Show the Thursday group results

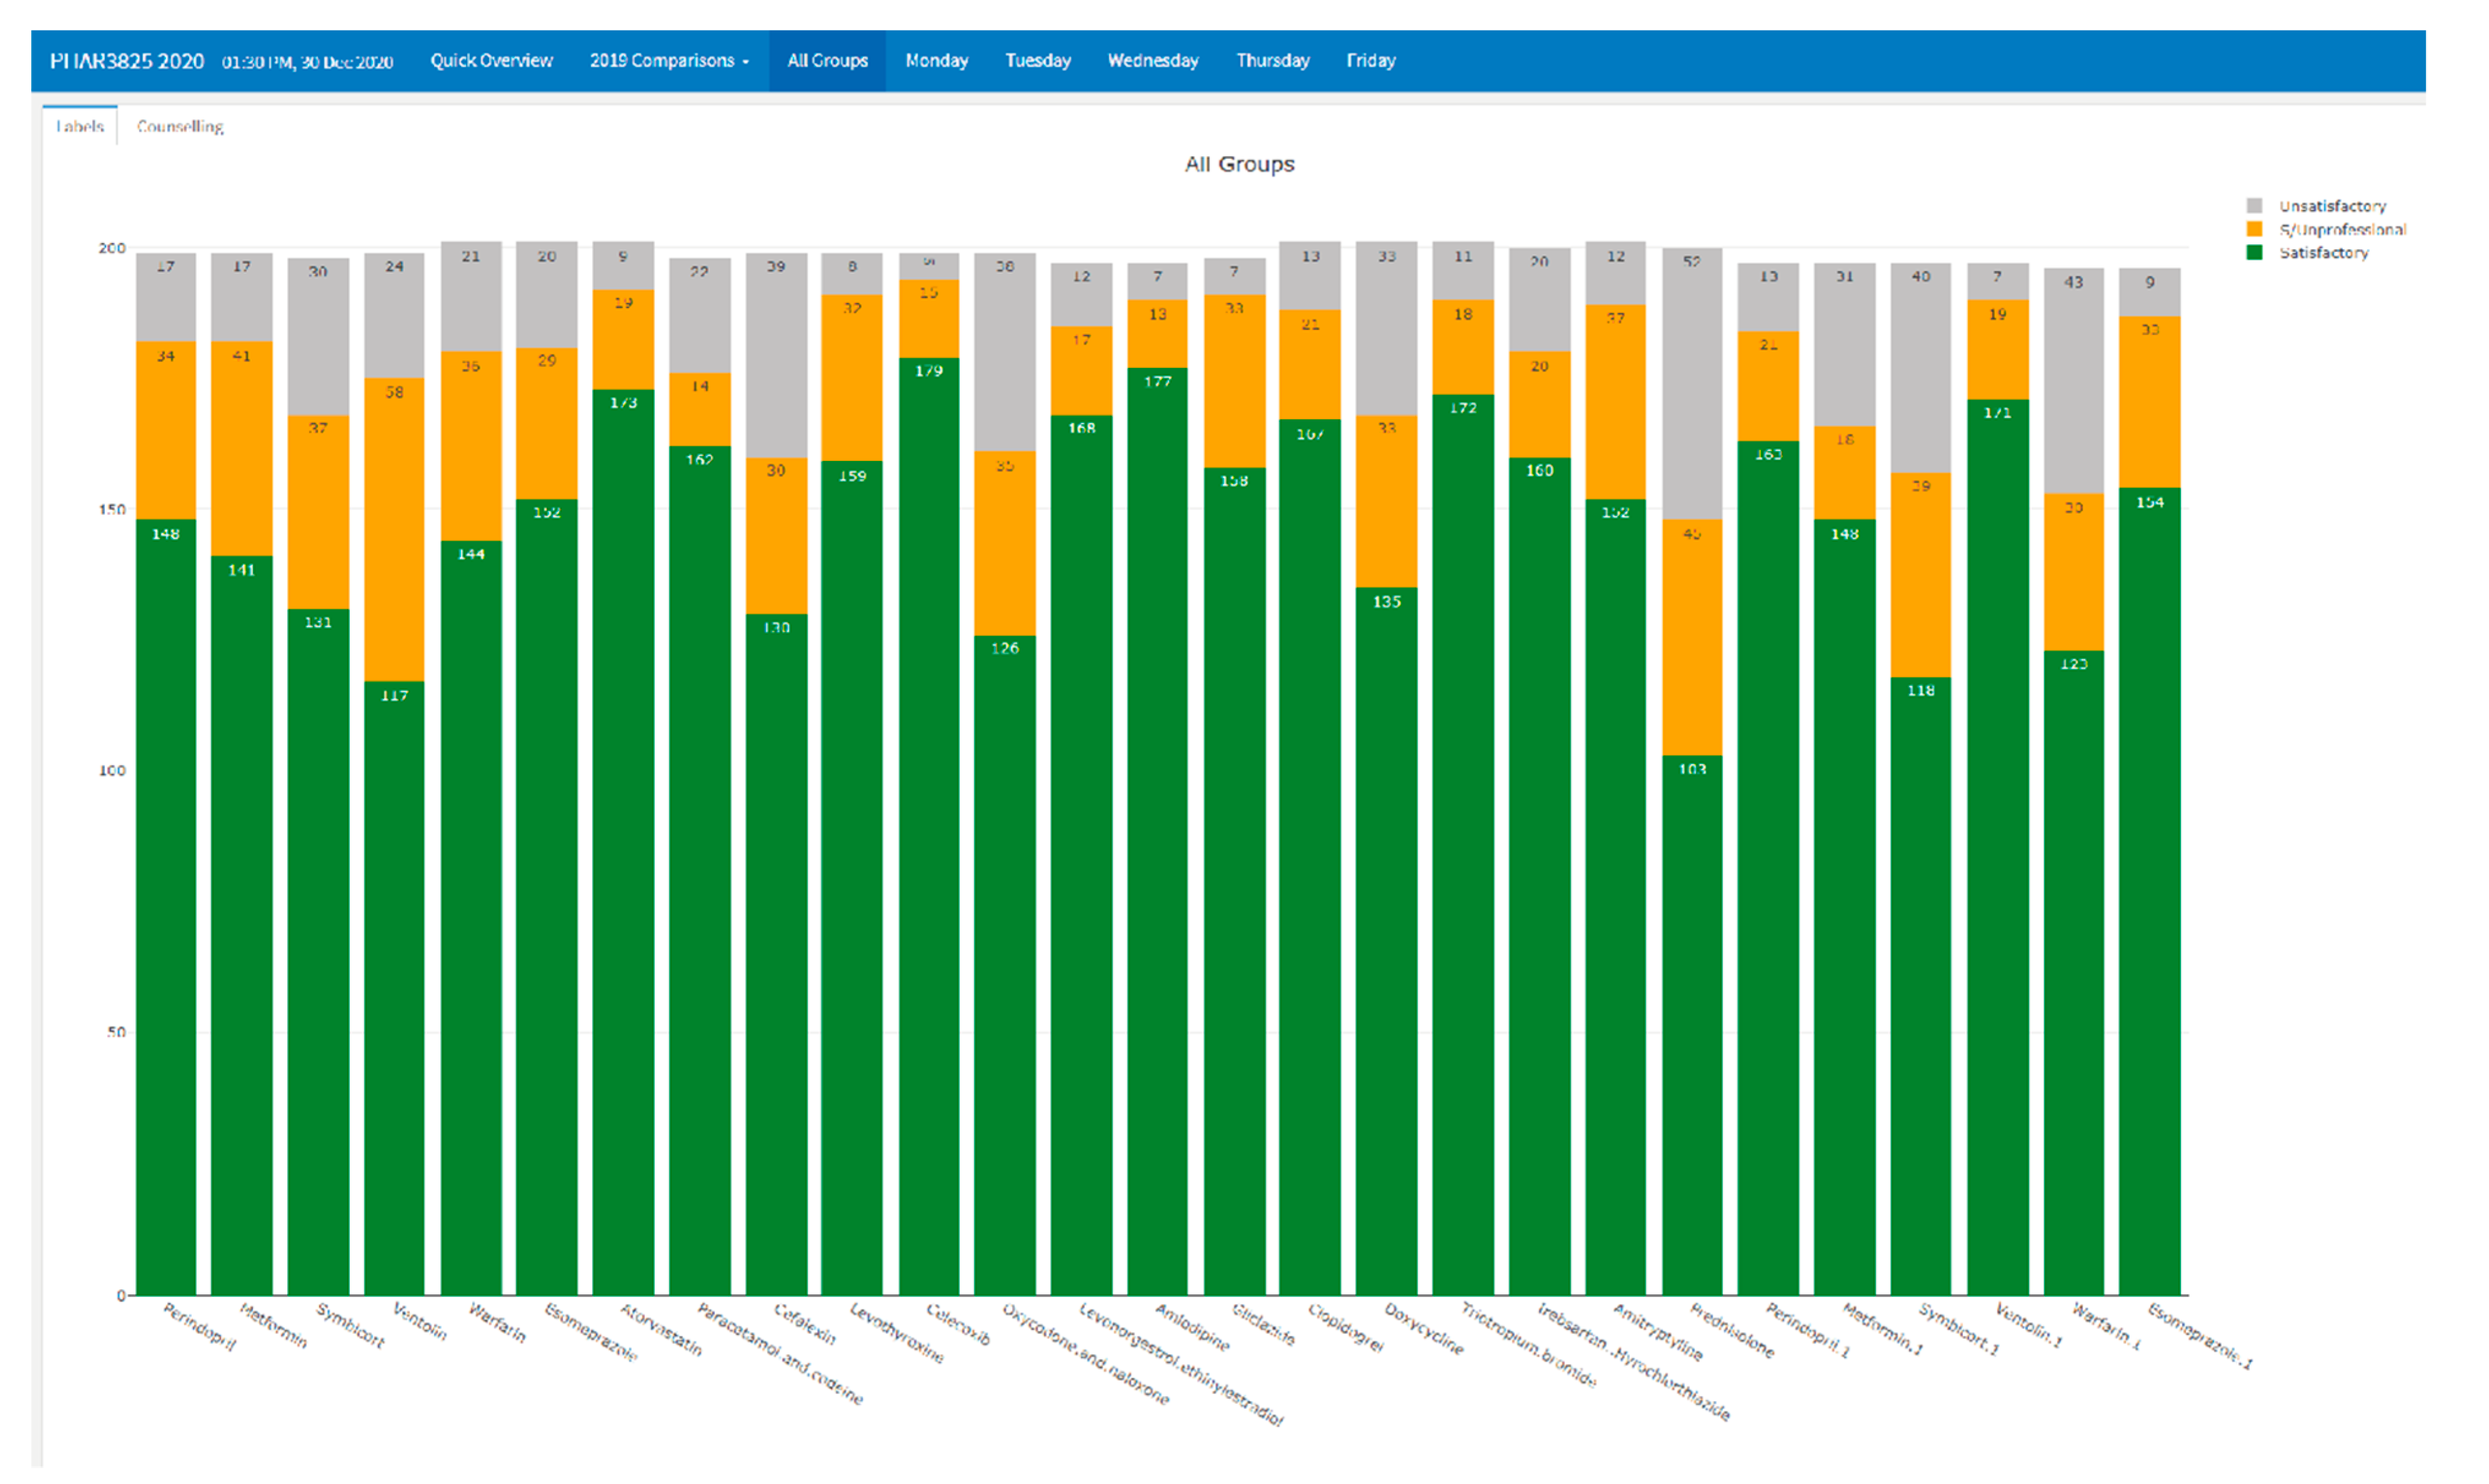pyautogui.click(x=1272, y=61)
